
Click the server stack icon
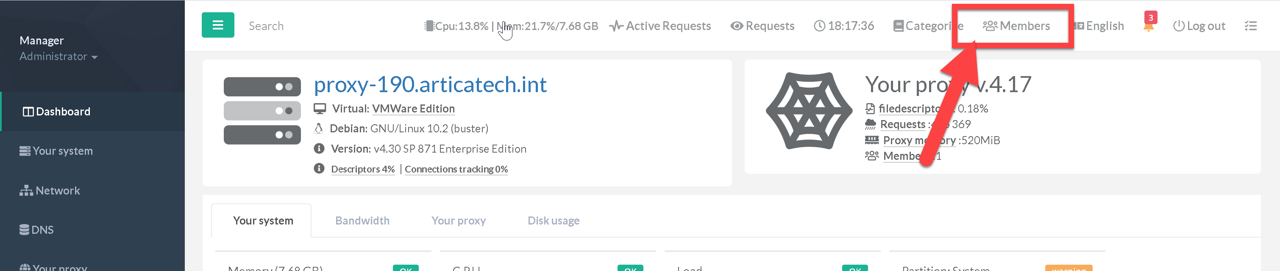pyautogui.click(x=262, y=111)
